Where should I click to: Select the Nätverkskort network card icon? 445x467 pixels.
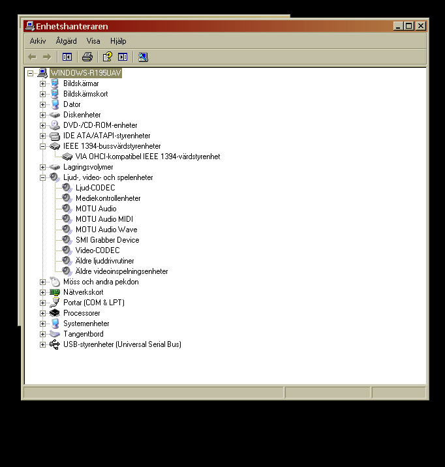coord(55,292)
